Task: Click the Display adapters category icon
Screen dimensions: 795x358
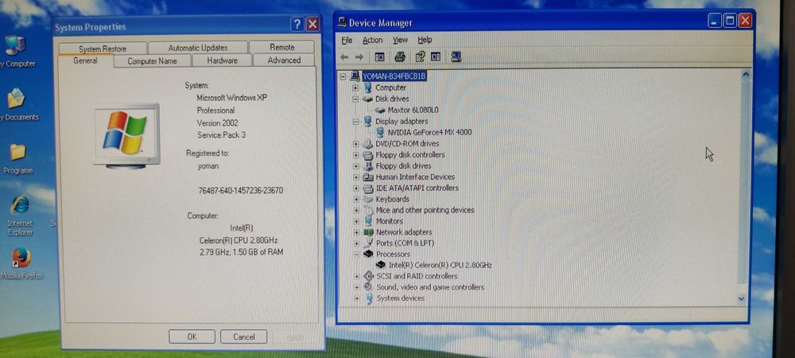Action: [x=368, y=121]
